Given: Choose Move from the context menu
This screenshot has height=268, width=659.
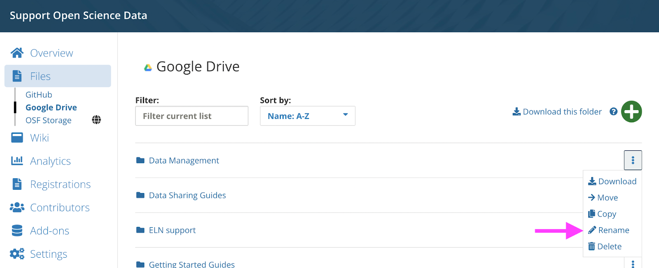Looking at the screenshot, I should (603, 198).
